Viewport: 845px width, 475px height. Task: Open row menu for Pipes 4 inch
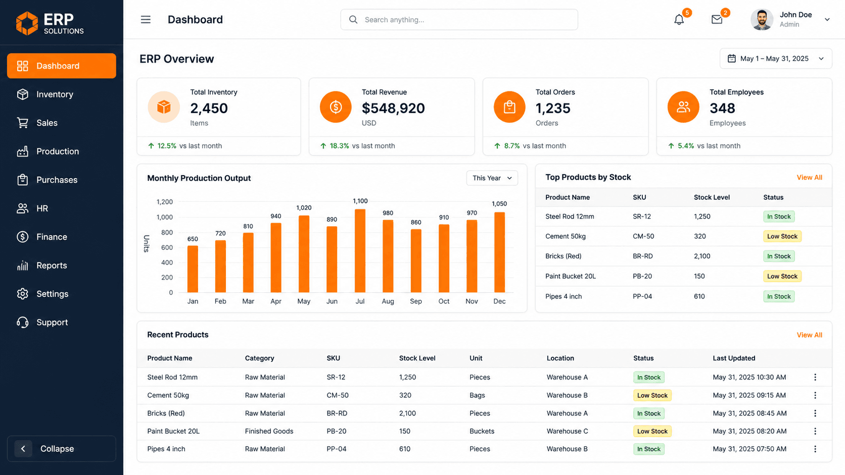[815, 449]
